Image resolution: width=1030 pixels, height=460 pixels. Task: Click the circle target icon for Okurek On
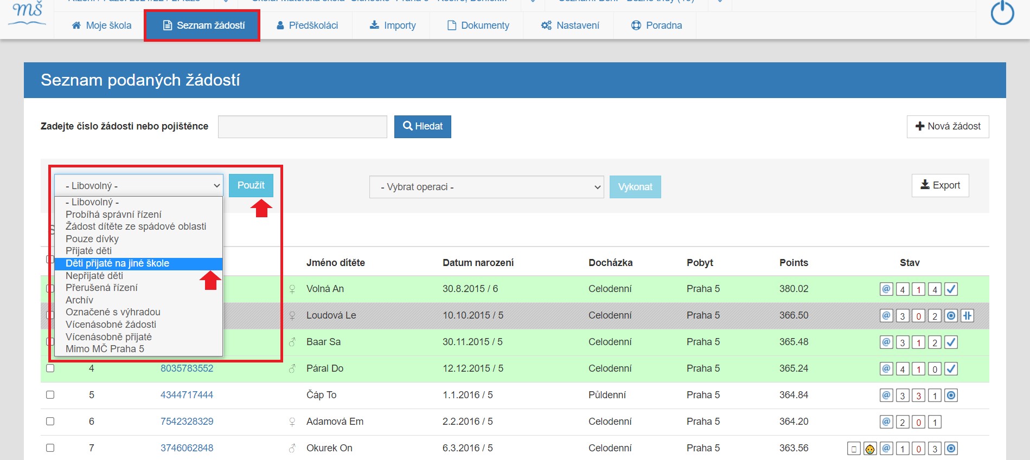(x=951, y=448)
